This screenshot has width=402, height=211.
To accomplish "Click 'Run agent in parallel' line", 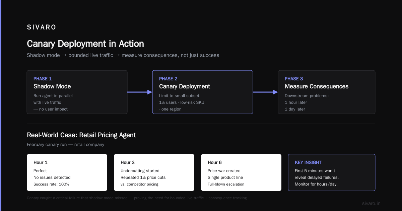I will click(53, 96).
